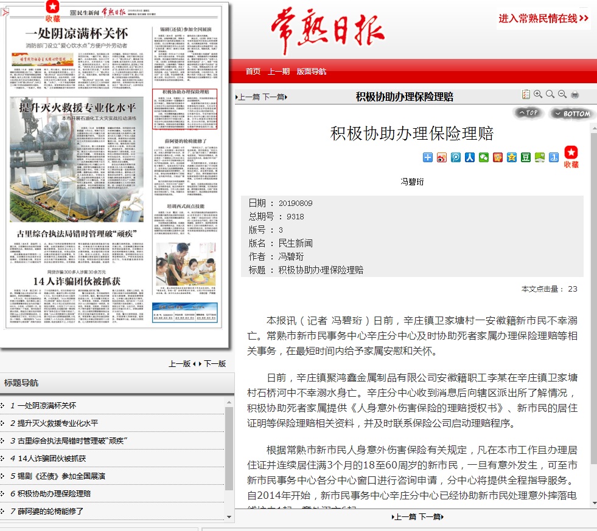Bookmark article with red star 收藏 beside share icons
This screenshot has height=531, width=597.
pos(571,157)
